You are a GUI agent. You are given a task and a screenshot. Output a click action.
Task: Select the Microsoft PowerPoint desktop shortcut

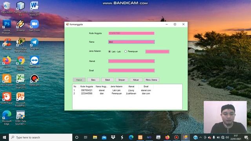pos(20,100)
